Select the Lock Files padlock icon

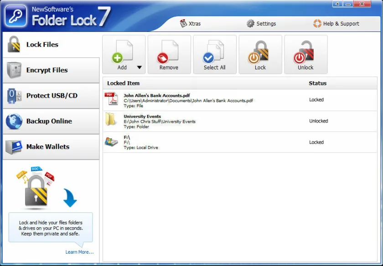14,44
